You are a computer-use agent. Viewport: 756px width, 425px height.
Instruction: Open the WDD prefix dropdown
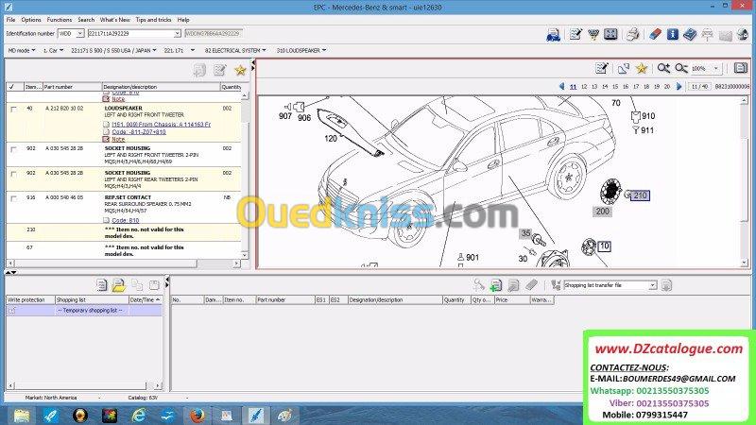pyautogui.click(x=80, y=33)
